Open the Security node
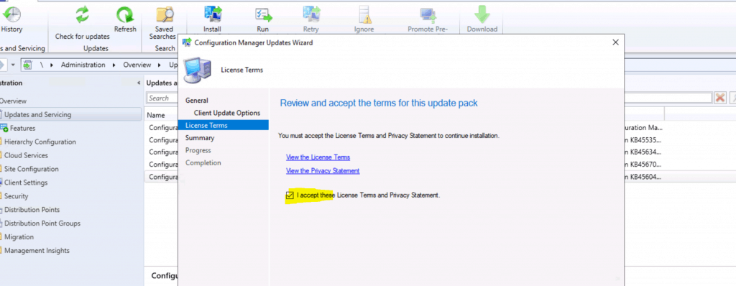This screenshot has width=736, height=286. pyautogui.click(x=16, y=196)
